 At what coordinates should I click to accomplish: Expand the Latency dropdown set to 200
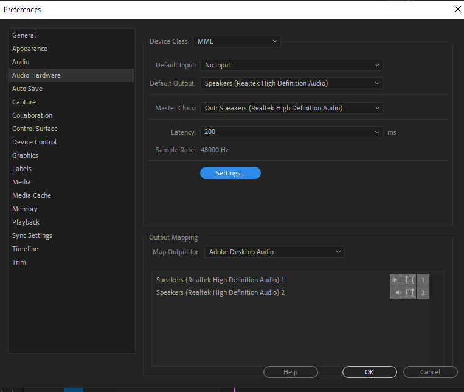point(291,132)
